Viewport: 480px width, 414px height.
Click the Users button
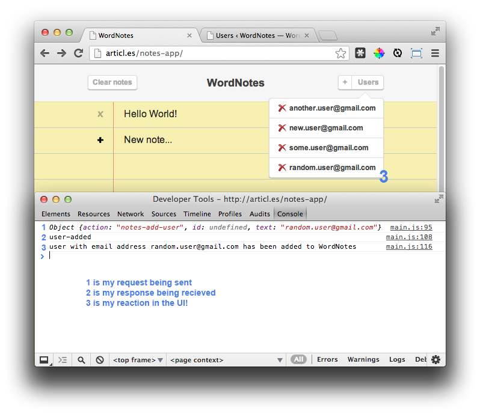point(368,82)
